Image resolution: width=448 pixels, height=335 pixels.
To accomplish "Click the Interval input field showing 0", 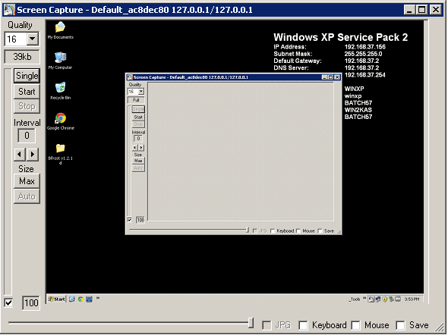I will click(x=27, y=136).
